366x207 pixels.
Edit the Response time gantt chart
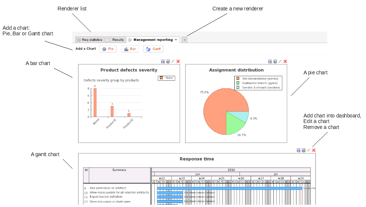point(308,151)
